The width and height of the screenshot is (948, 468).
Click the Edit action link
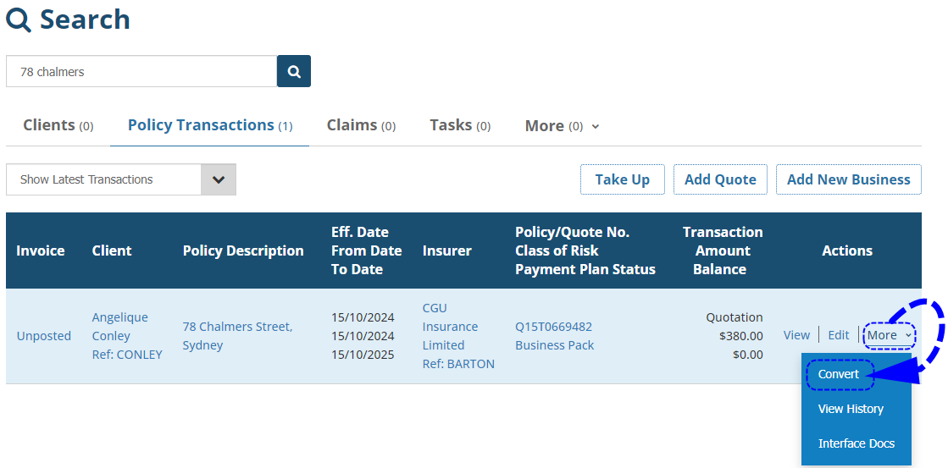[839, 335]
